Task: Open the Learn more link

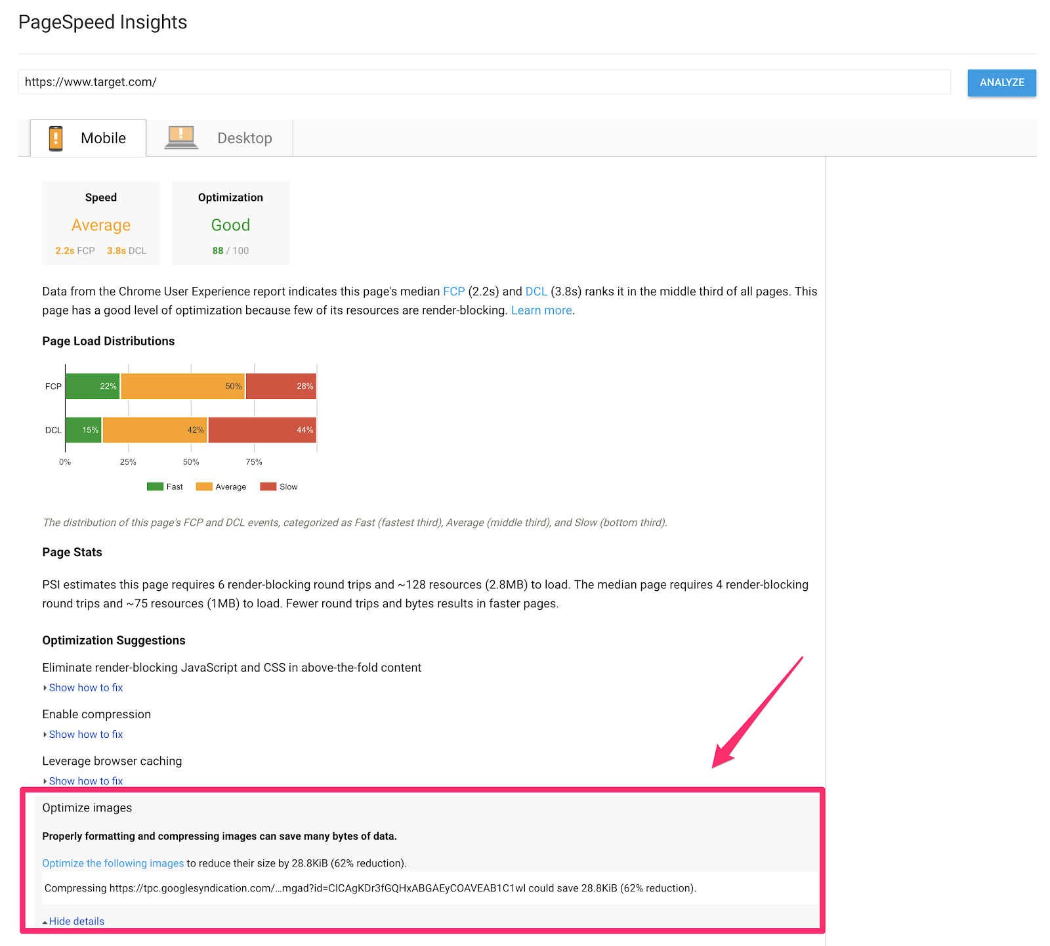Action: coord(541,310)
